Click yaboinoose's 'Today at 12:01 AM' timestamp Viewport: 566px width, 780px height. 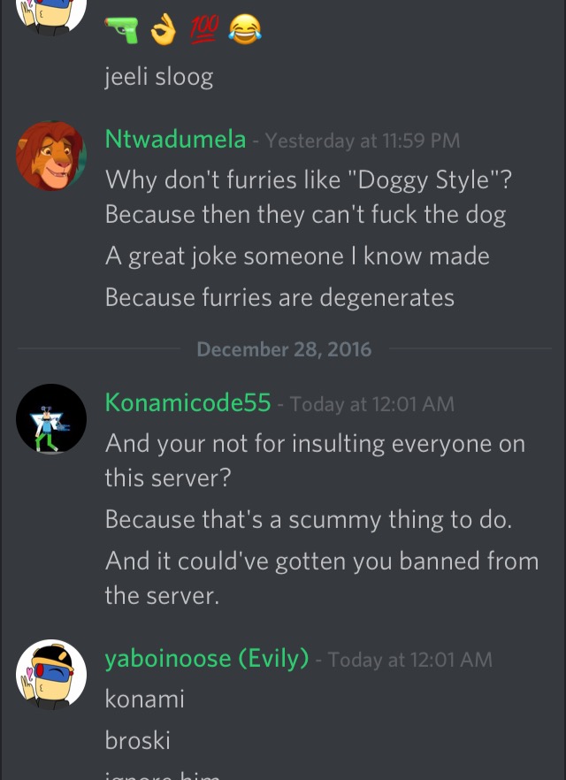tap(409, 660)
